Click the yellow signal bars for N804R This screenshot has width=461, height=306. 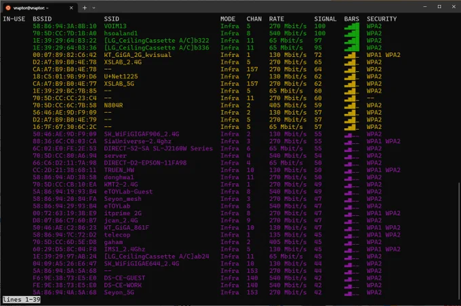[x=352, y=105]
